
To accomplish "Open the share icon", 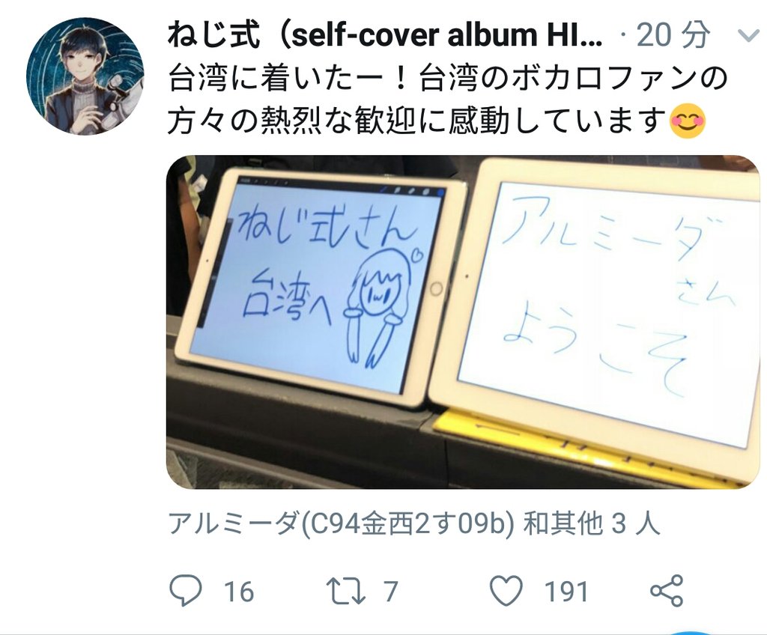I will click(666, 591).
